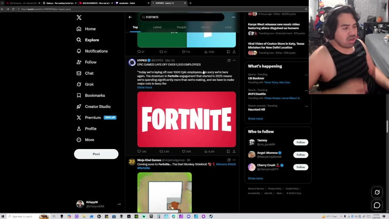This screenshot has width=389, height=219.
Task: Open Discord from the taskbar
Action: 188,217
